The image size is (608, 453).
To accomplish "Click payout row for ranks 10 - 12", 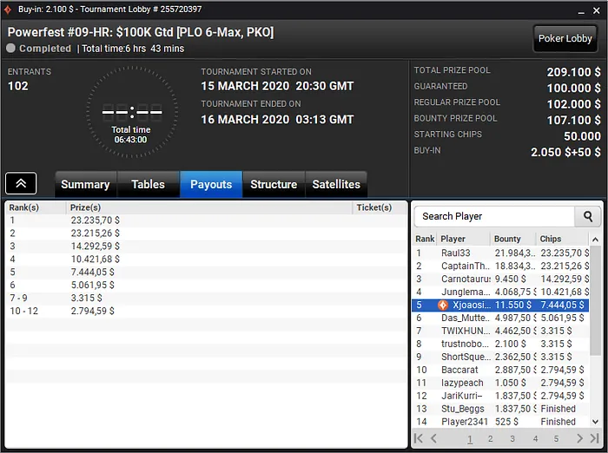I will click(207, 312).
